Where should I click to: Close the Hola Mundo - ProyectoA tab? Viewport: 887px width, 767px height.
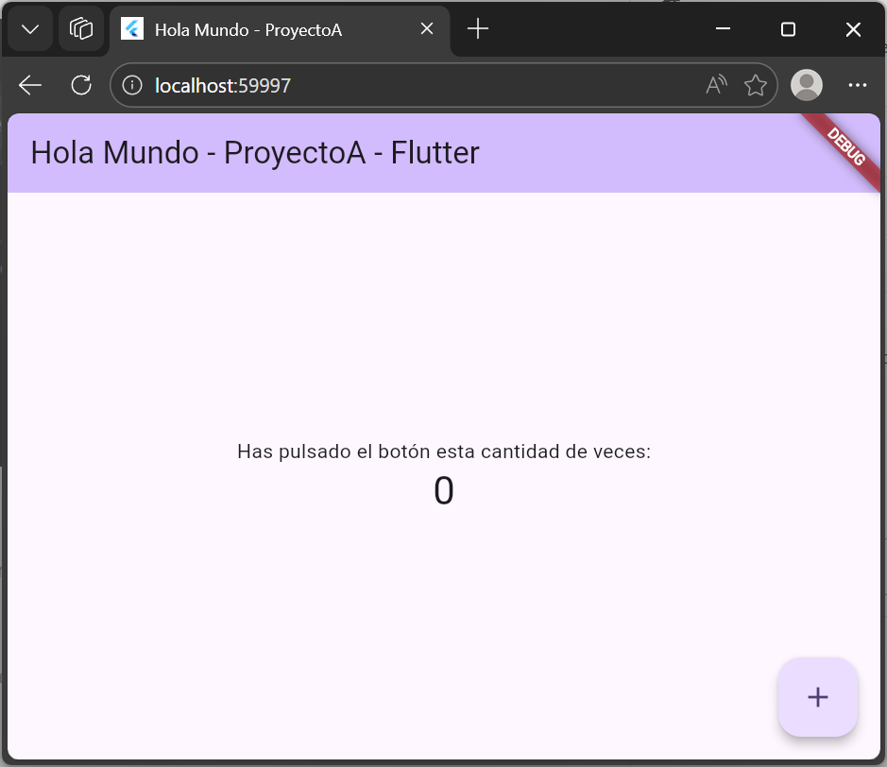(427, 29)
